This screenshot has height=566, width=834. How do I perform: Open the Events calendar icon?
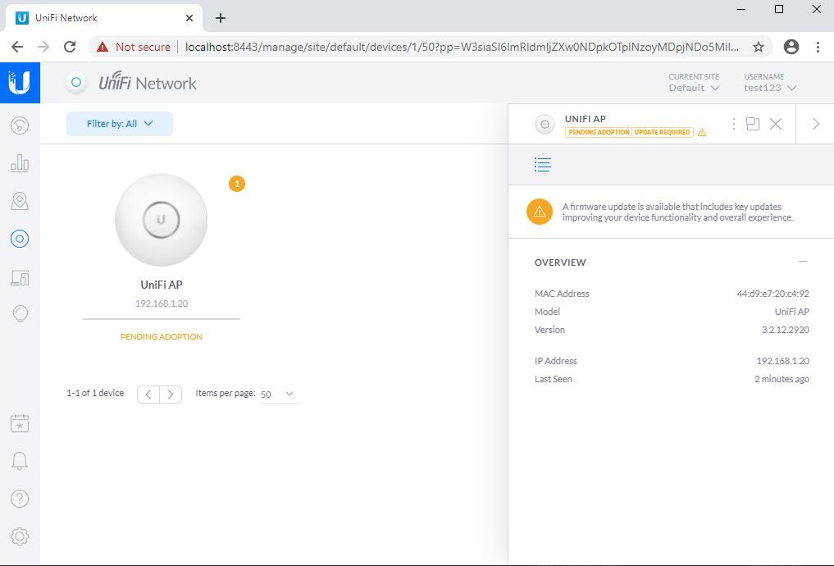[20, 423]
